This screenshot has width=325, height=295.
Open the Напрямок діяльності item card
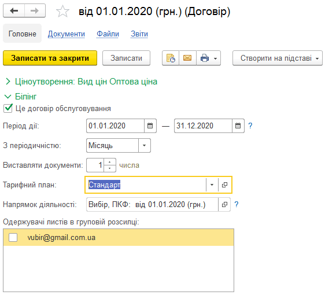[224, 205]
